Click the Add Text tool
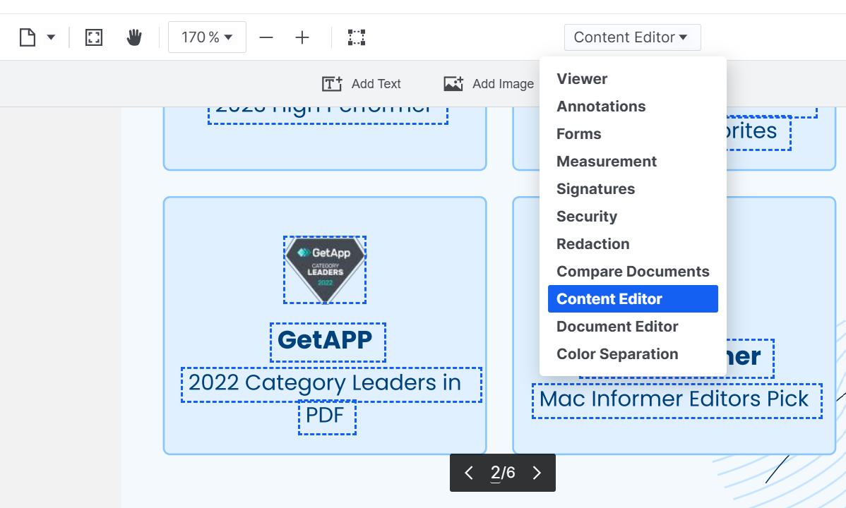Image resolution: width=846 pixels, height=508 pixels. point(362,83)
